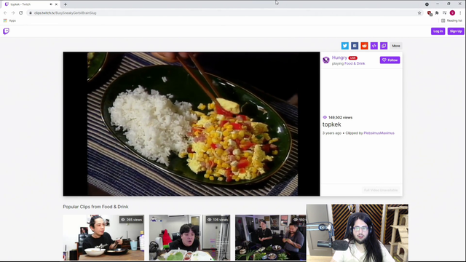Viewport: 466px width, 262px height.
Task: Open the popular clip with 265 views
Action: point(103,237)
